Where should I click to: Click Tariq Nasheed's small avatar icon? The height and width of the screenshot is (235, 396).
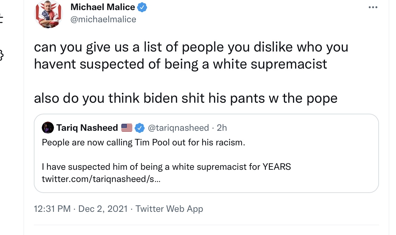tap(48, 128)
